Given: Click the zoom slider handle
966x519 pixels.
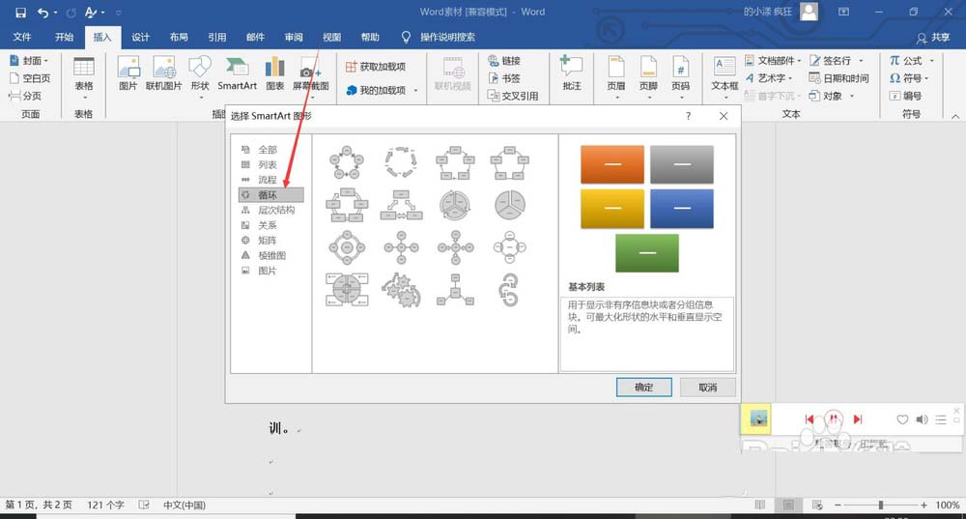Looking at the screenshot, I should point(881,505).
